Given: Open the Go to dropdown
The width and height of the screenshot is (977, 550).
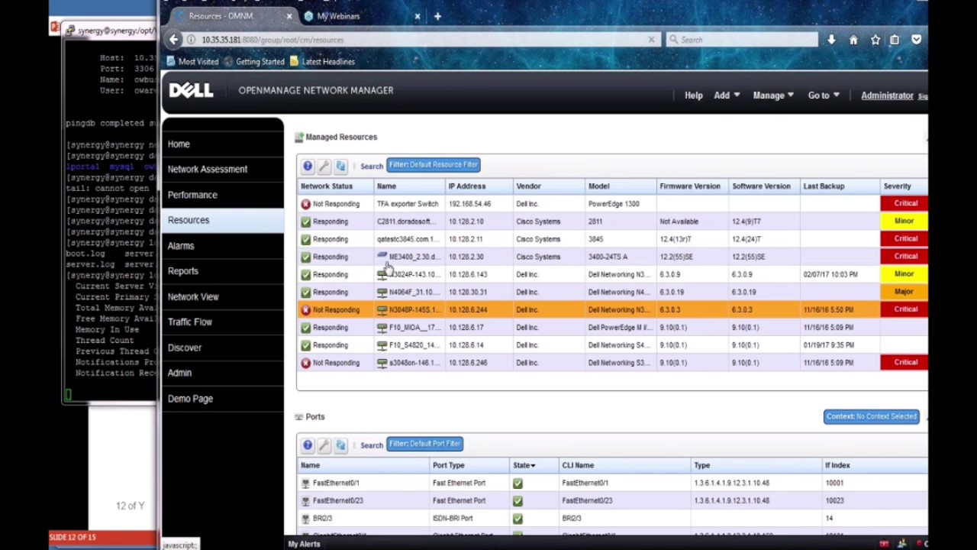Looking at the screenshot, I should [x=823, y=95].
